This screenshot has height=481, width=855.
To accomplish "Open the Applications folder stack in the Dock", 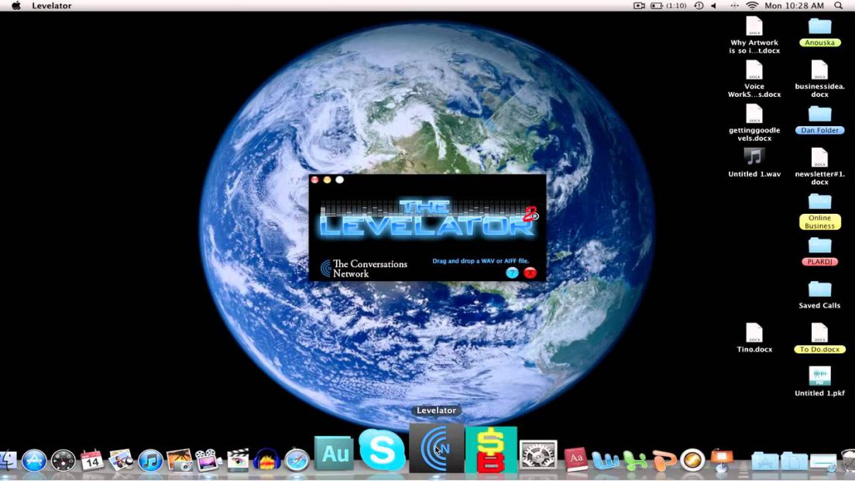I will (x=764, y=462).
